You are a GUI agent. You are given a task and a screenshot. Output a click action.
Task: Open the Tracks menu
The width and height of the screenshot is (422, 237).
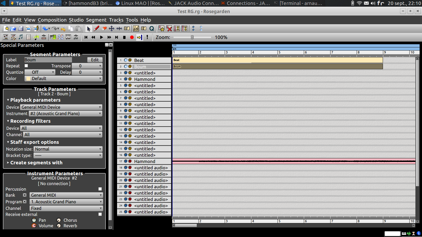(116, 20)
